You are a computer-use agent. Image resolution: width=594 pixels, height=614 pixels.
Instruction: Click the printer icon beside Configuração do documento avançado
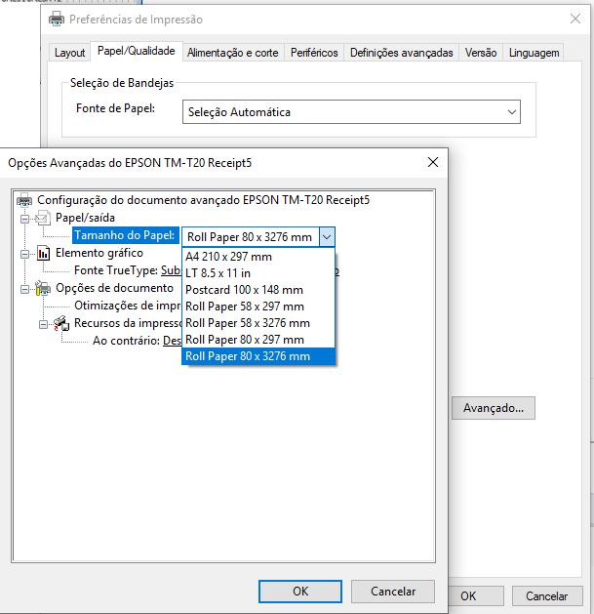coord(24,200)
